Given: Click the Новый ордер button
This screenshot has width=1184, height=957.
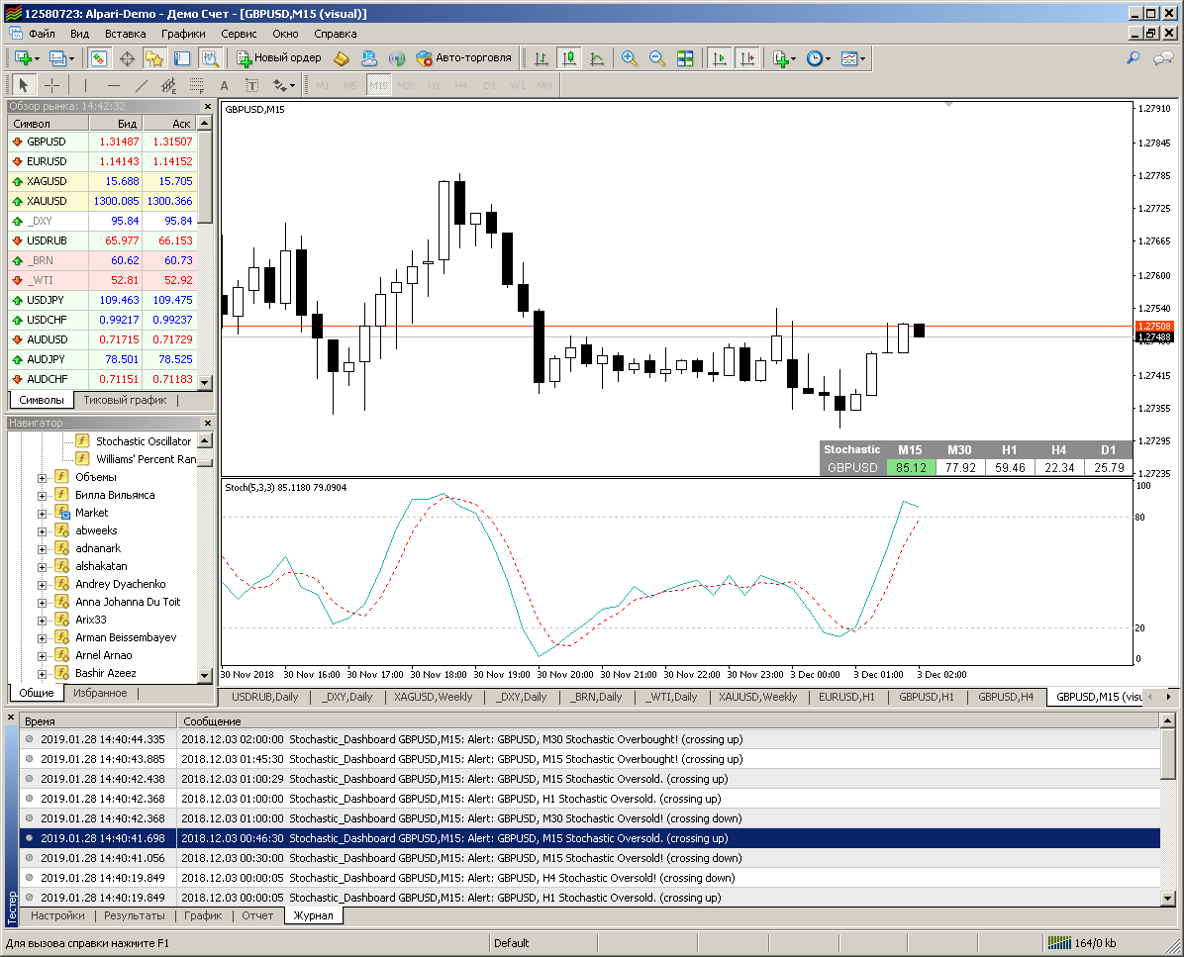Looking at the screenshot, I should (278, 58).
